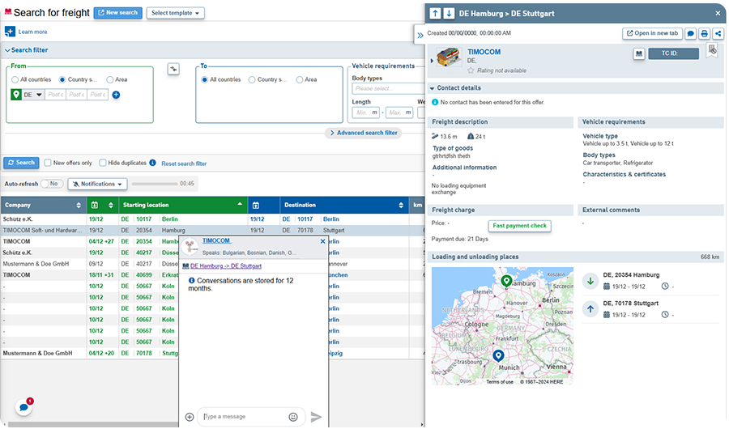729x429 pixels.
Task: Go to next offer with down arrow
Action: [448, 13]
